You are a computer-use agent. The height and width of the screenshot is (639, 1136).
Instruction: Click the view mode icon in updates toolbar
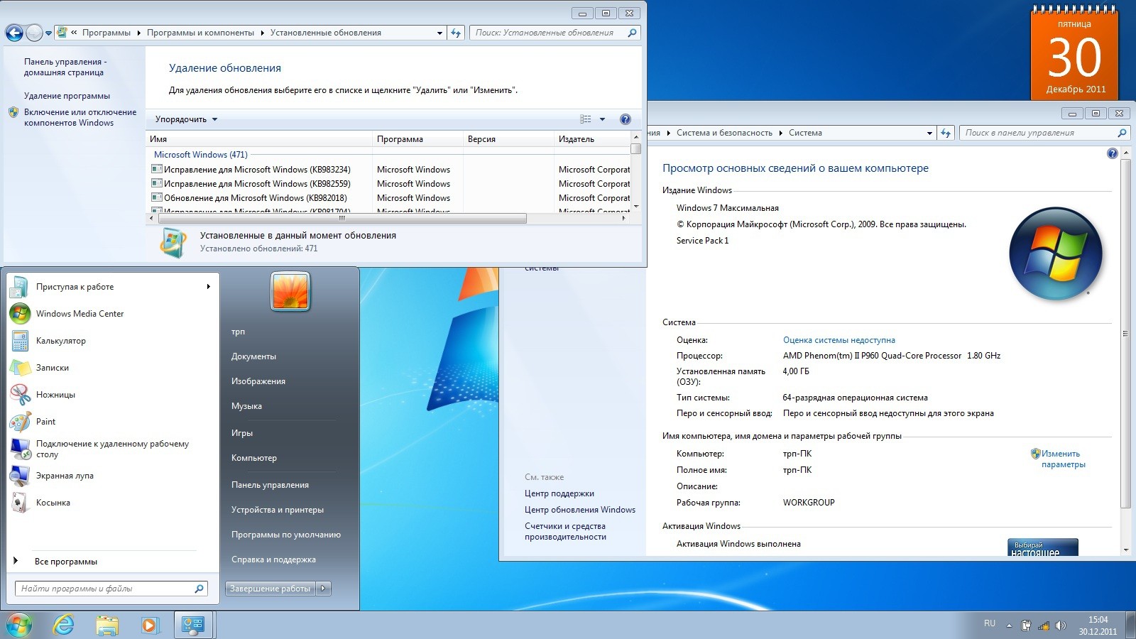pyautogui.click(x=586, y=119)
